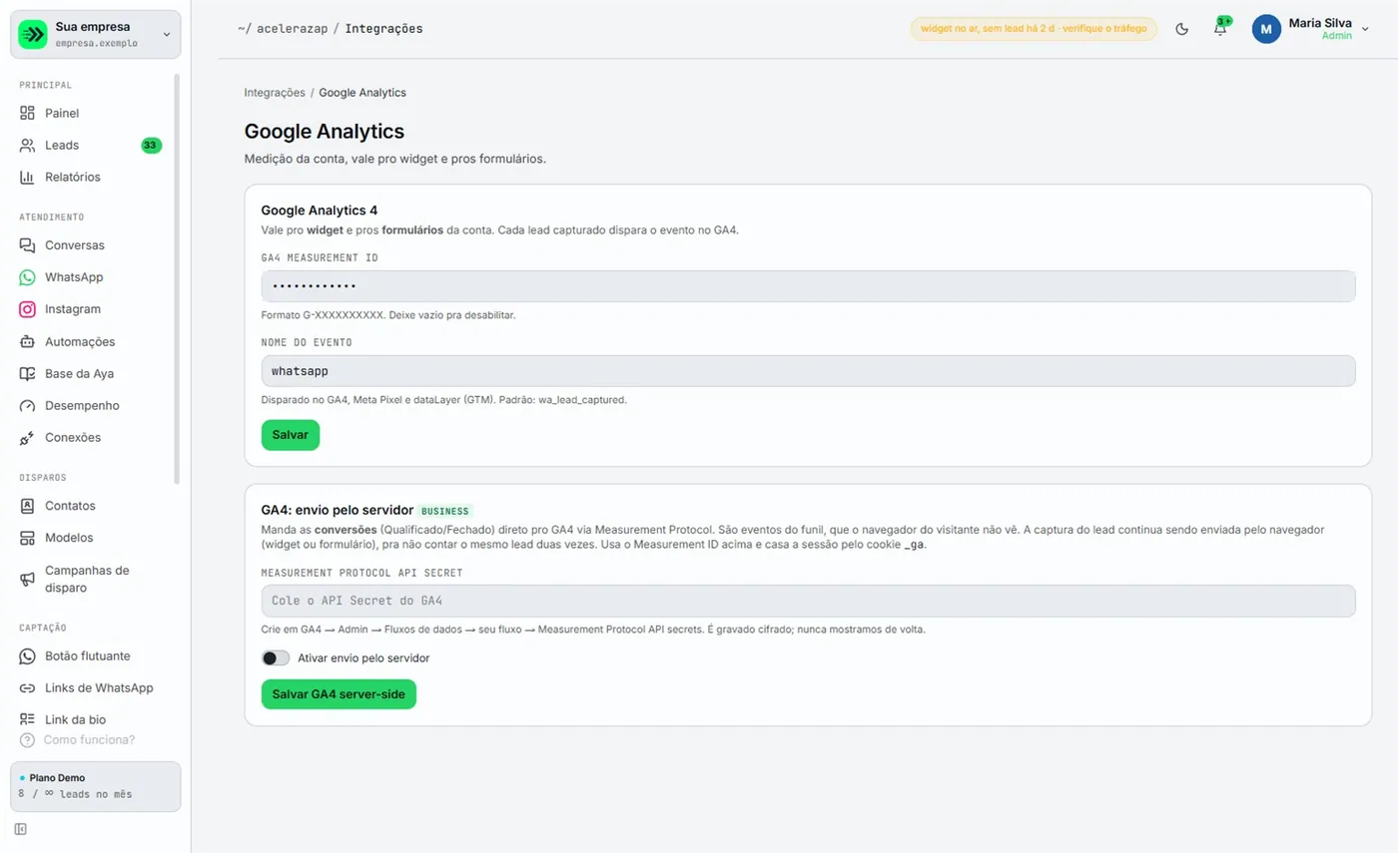Screen dimensions: 1398x853
Task: Click the Maria Silva avatar circle
Action: 1266,29
